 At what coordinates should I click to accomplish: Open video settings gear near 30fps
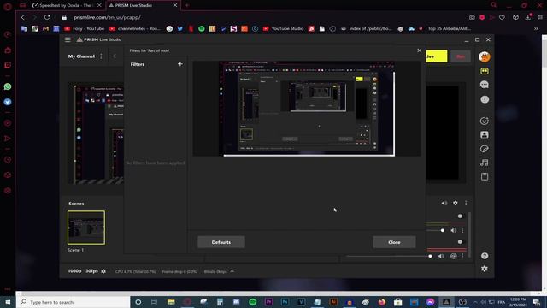click(103, 271)
